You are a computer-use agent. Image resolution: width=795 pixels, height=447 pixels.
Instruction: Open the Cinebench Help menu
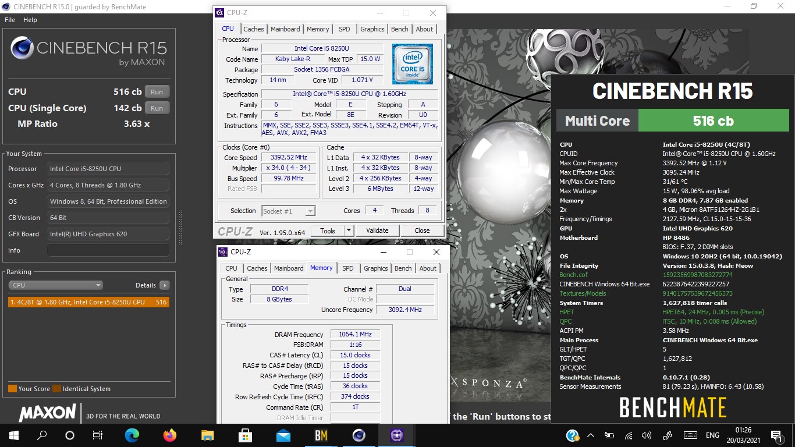point(30,20)
